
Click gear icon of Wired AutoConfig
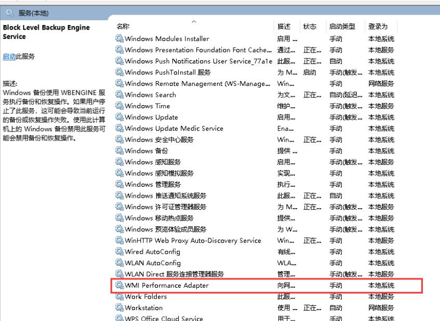[119, 251]
